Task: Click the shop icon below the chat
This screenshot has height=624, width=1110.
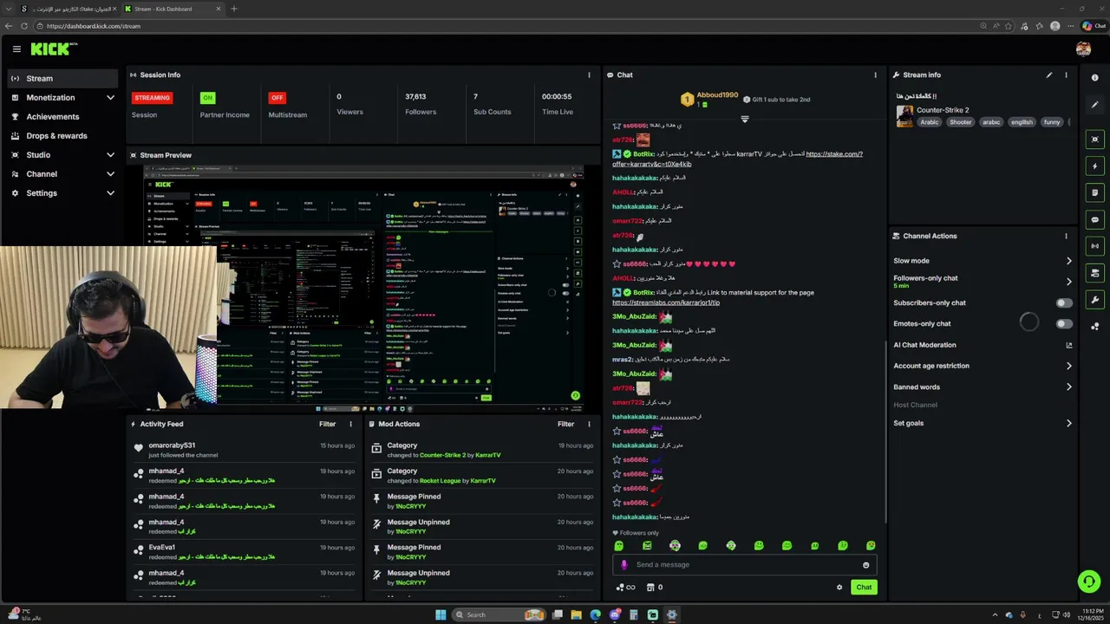Action: pos(650,587)
